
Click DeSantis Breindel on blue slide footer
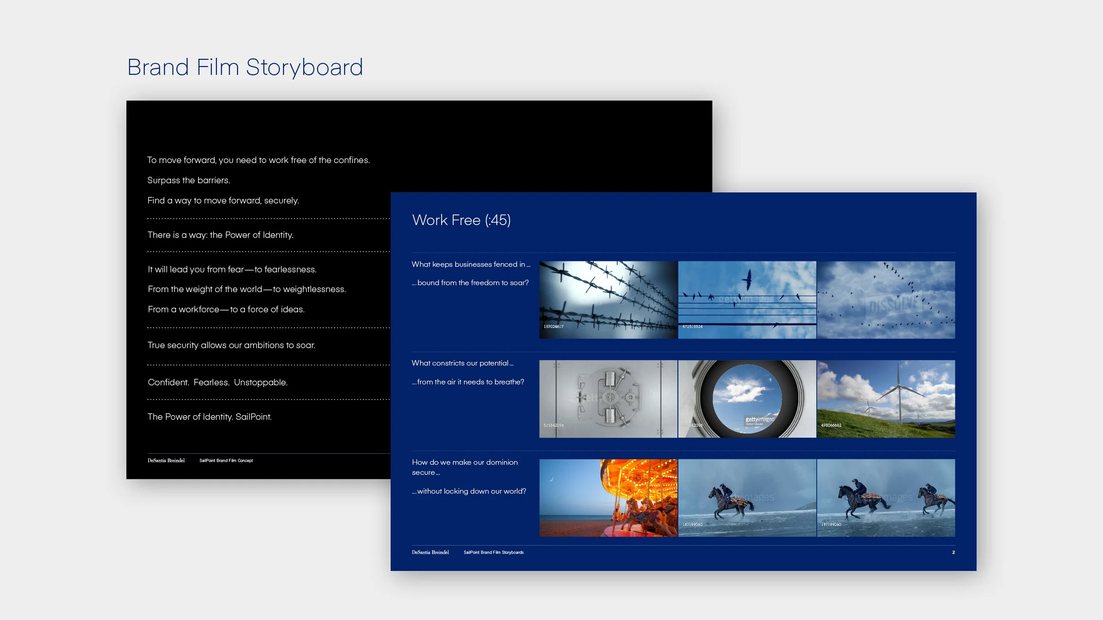(430, 552)
